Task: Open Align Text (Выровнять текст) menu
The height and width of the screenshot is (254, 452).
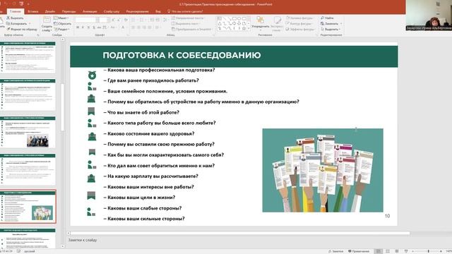Action: (x=186, y=23)
